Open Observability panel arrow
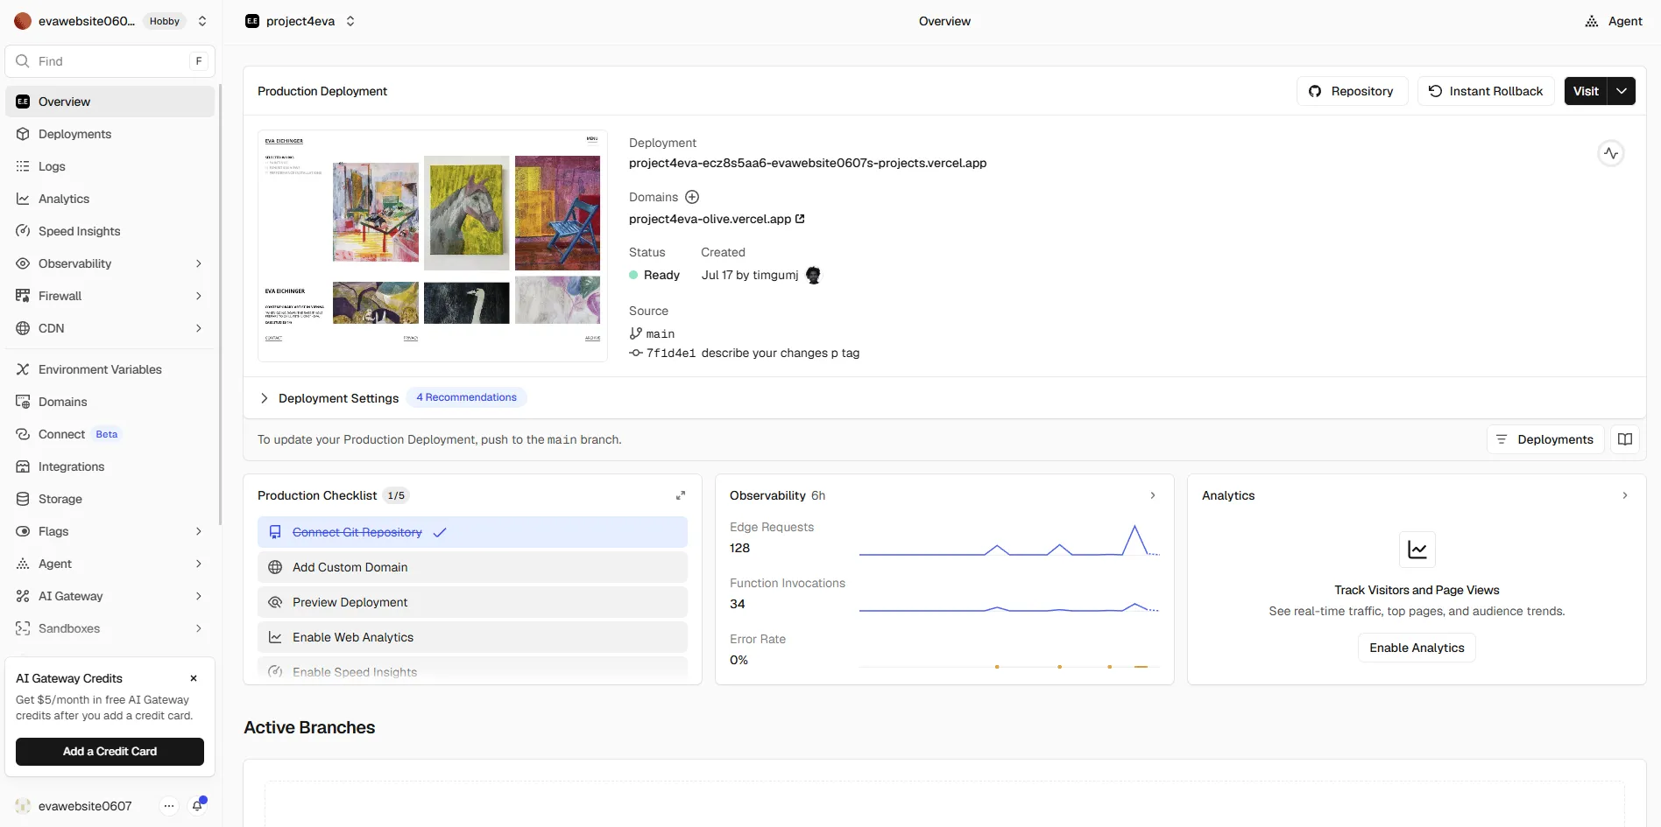 tap(1153, 495)
